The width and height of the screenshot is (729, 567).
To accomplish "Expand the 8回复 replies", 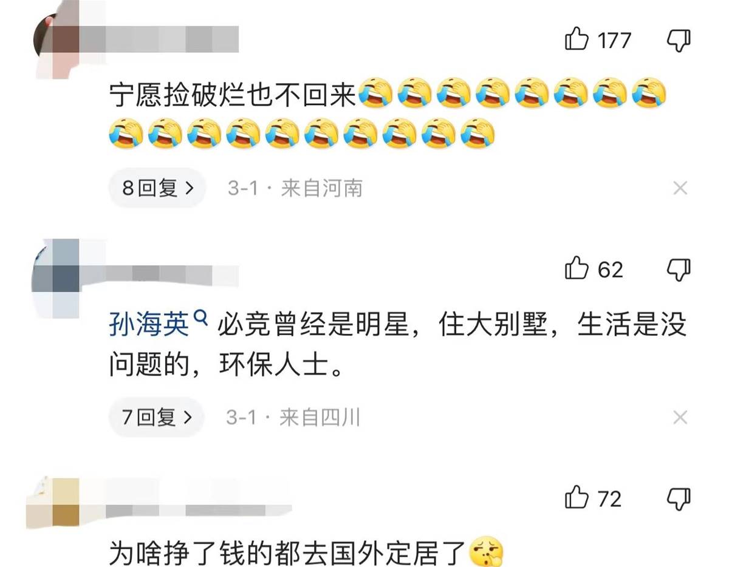I will coord(157,188).
